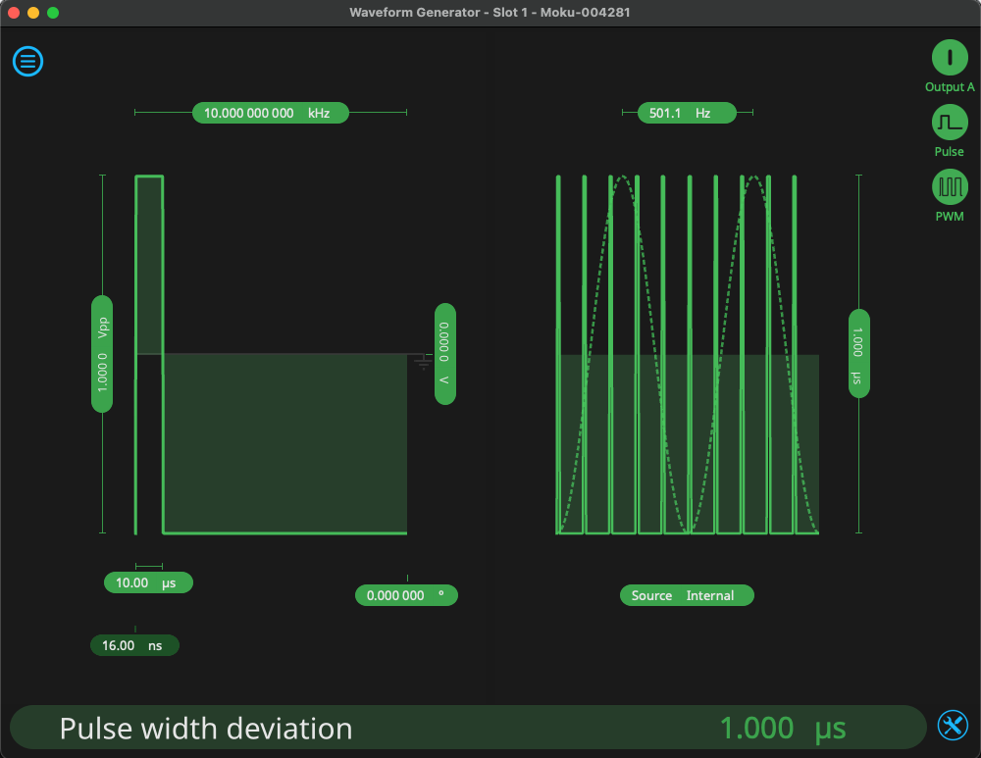Set the 16.00 ns edge time value
The height and width of the screenshot is (758, 981).
134,645
